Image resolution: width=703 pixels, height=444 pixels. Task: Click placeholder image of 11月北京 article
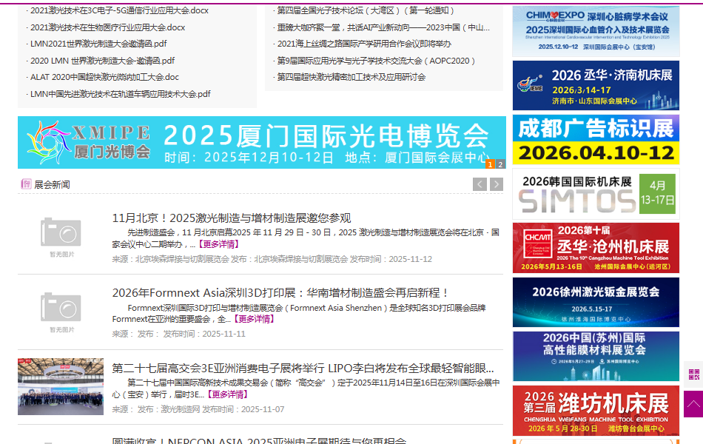click(x=61, y=238)
